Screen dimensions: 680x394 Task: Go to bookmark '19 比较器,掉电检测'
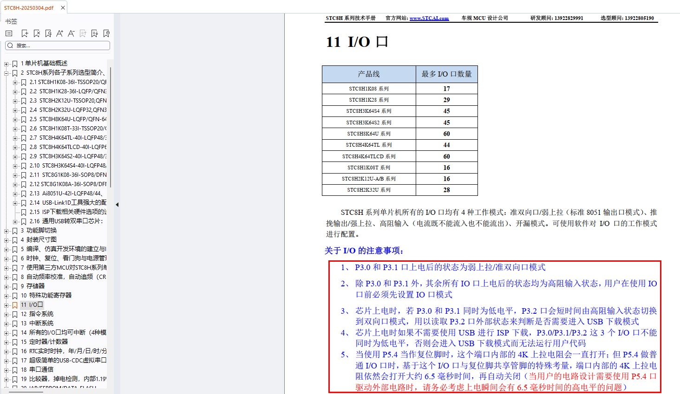pyautogui.click(x=64, y=379)
